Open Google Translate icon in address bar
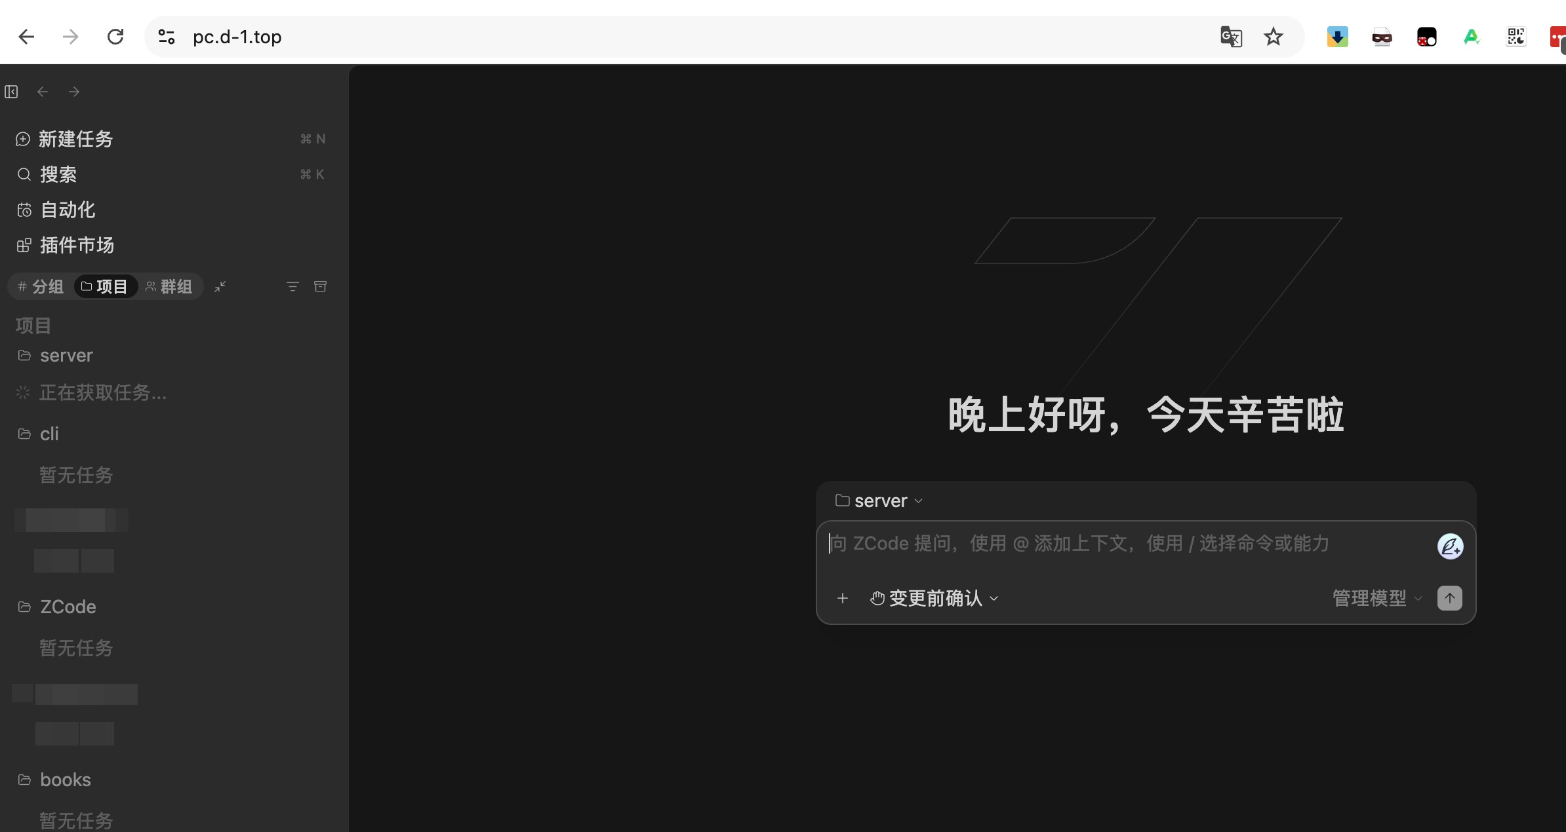 click(x=1231, y=37)
